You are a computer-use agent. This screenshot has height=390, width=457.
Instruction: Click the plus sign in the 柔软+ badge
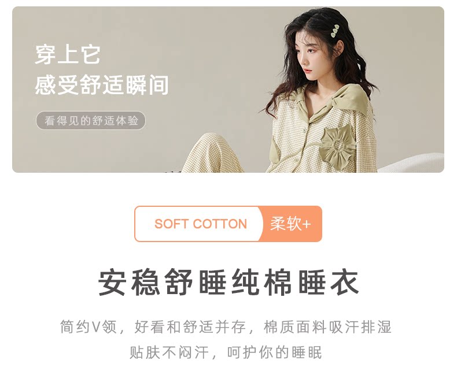point(307,224)
